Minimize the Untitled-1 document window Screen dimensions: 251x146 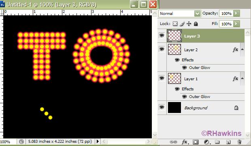tap(134, 4)
